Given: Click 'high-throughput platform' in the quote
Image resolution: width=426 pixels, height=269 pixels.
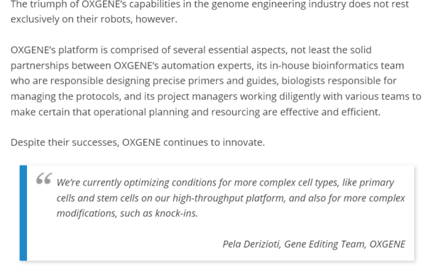Looking at the screenshot, I should 229,198.
